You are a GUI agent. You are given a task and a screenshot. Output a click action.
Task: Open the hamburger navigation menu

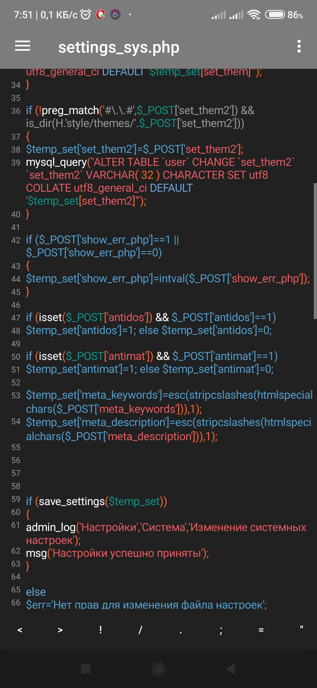coord(23,46)
